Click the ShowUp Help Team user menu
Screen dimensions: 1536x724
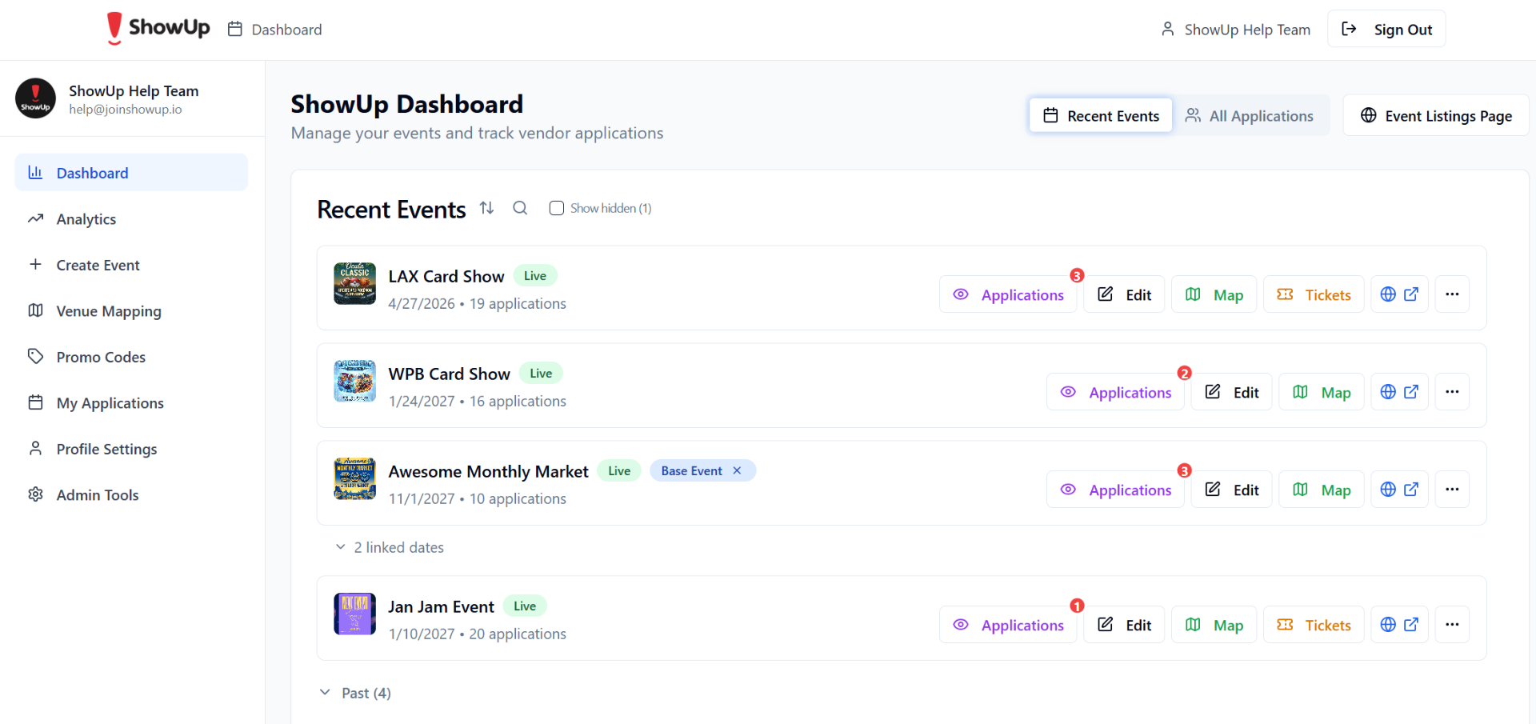click(x=1236, y=30)
